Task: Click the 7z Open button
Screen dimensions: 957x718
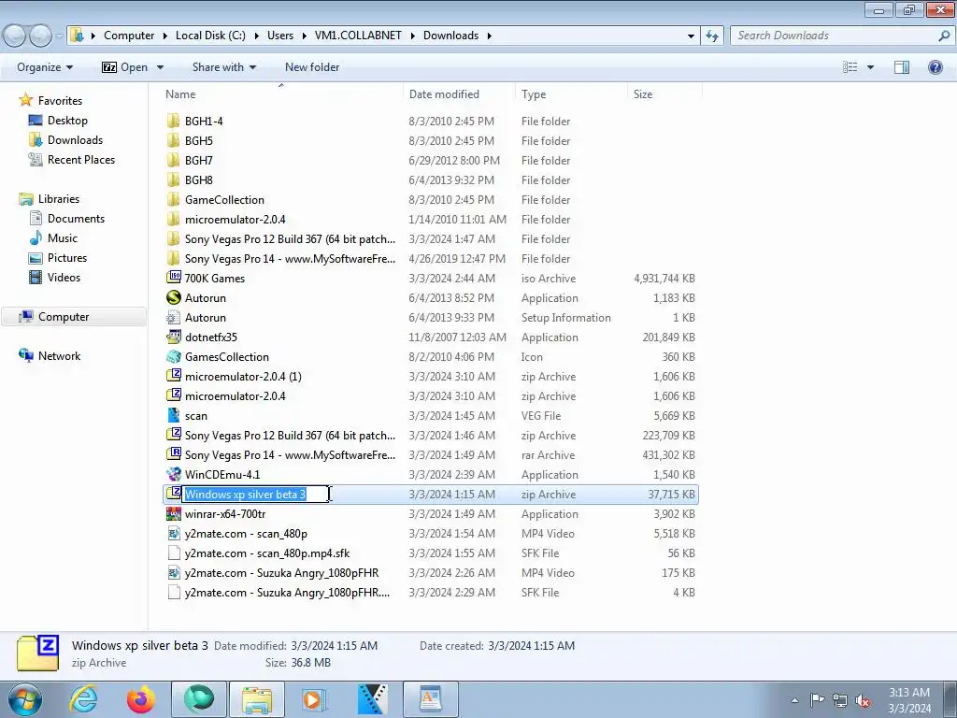Action: [124, 67]
